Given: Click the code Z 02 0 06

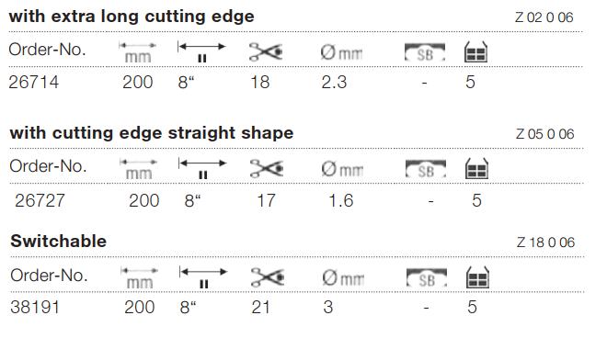Looking at the screenshot, I should click(544, 17).
